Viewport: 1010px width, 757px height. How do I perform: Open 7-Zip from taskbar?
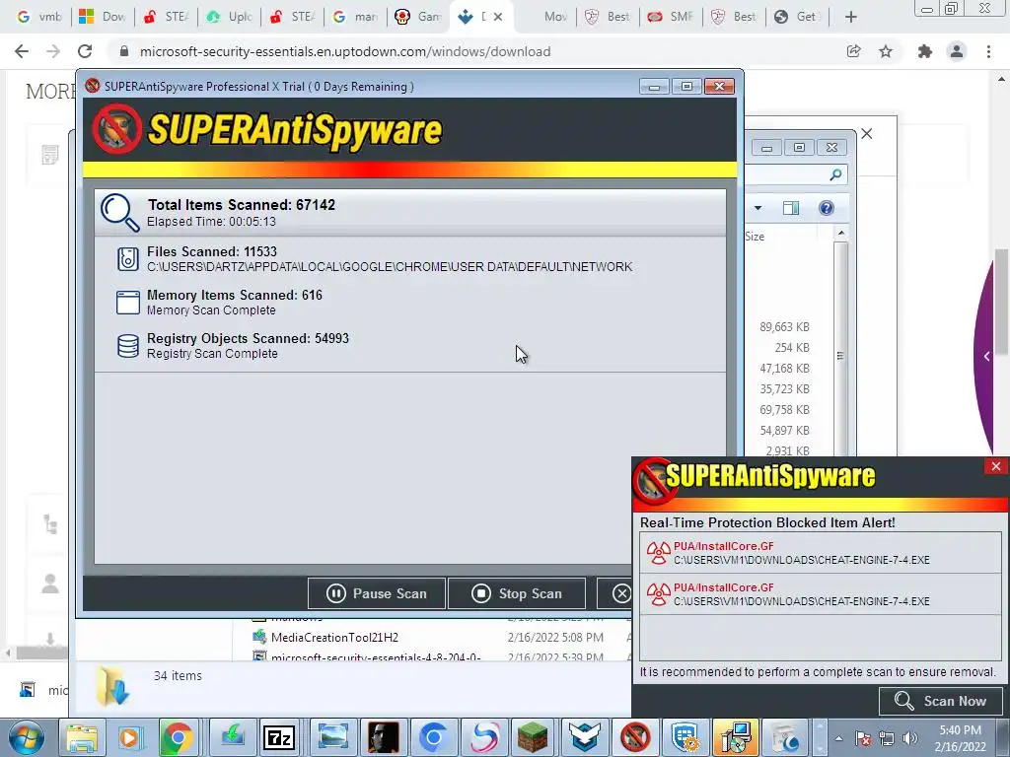click(279, 737)
